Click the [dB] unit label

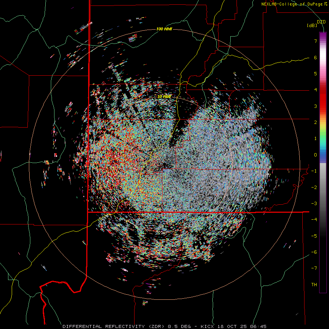312,26
